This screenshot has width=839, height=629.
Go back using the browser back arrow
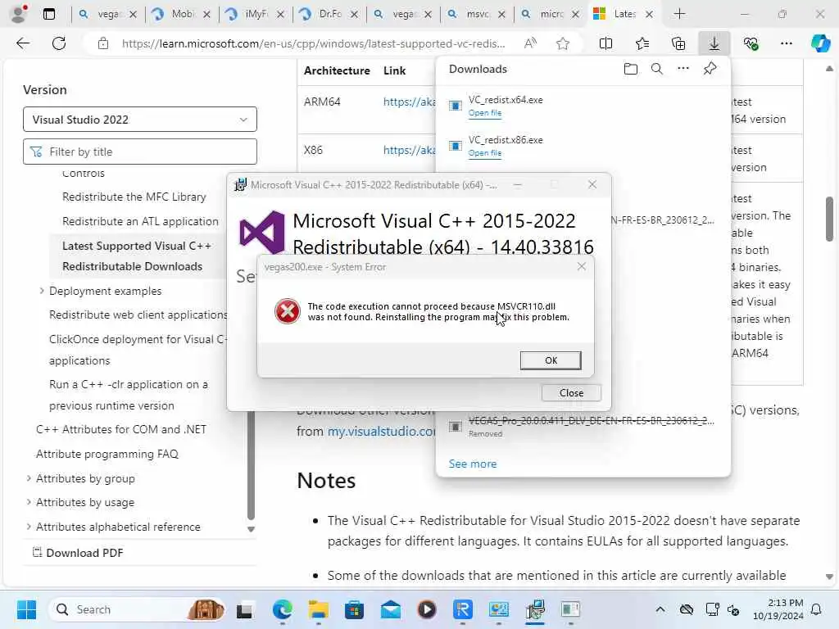pos(23,43)
